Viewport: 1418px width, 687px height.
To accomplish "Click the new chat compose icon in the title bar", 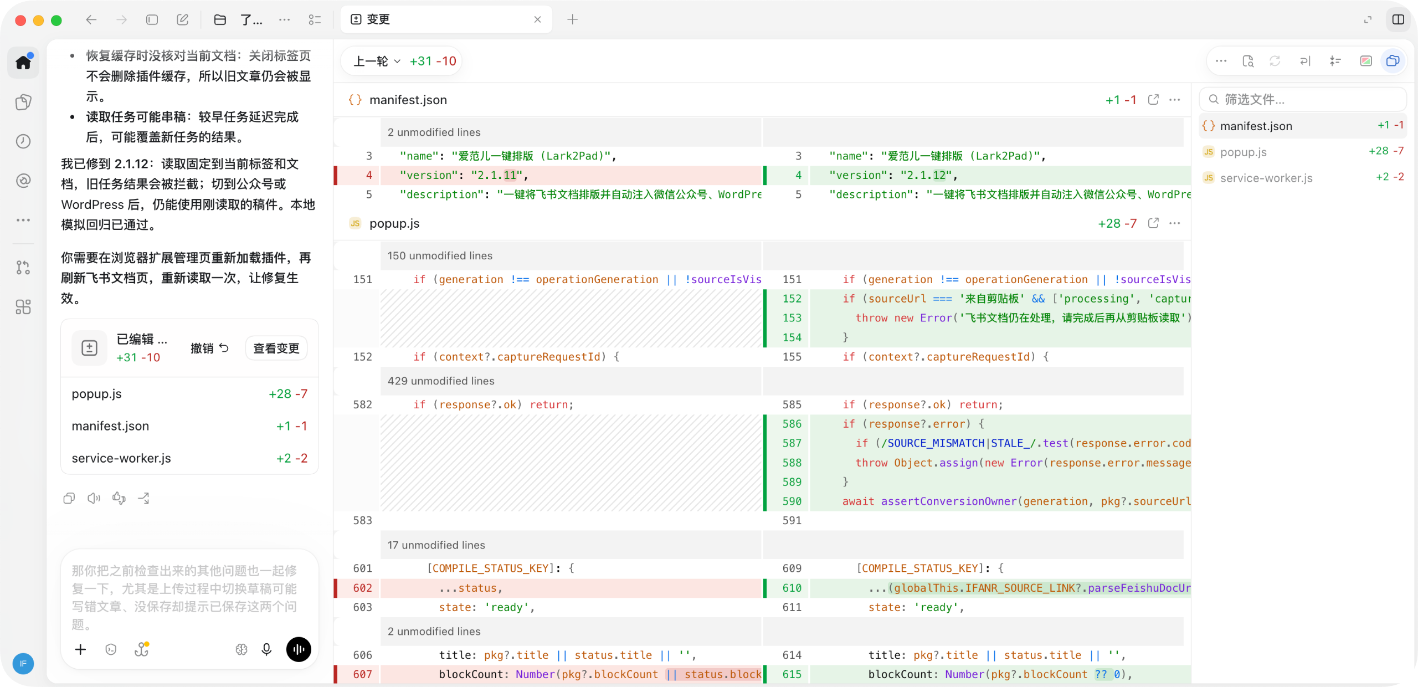I will pyautogui.click(x=182, y=20).
